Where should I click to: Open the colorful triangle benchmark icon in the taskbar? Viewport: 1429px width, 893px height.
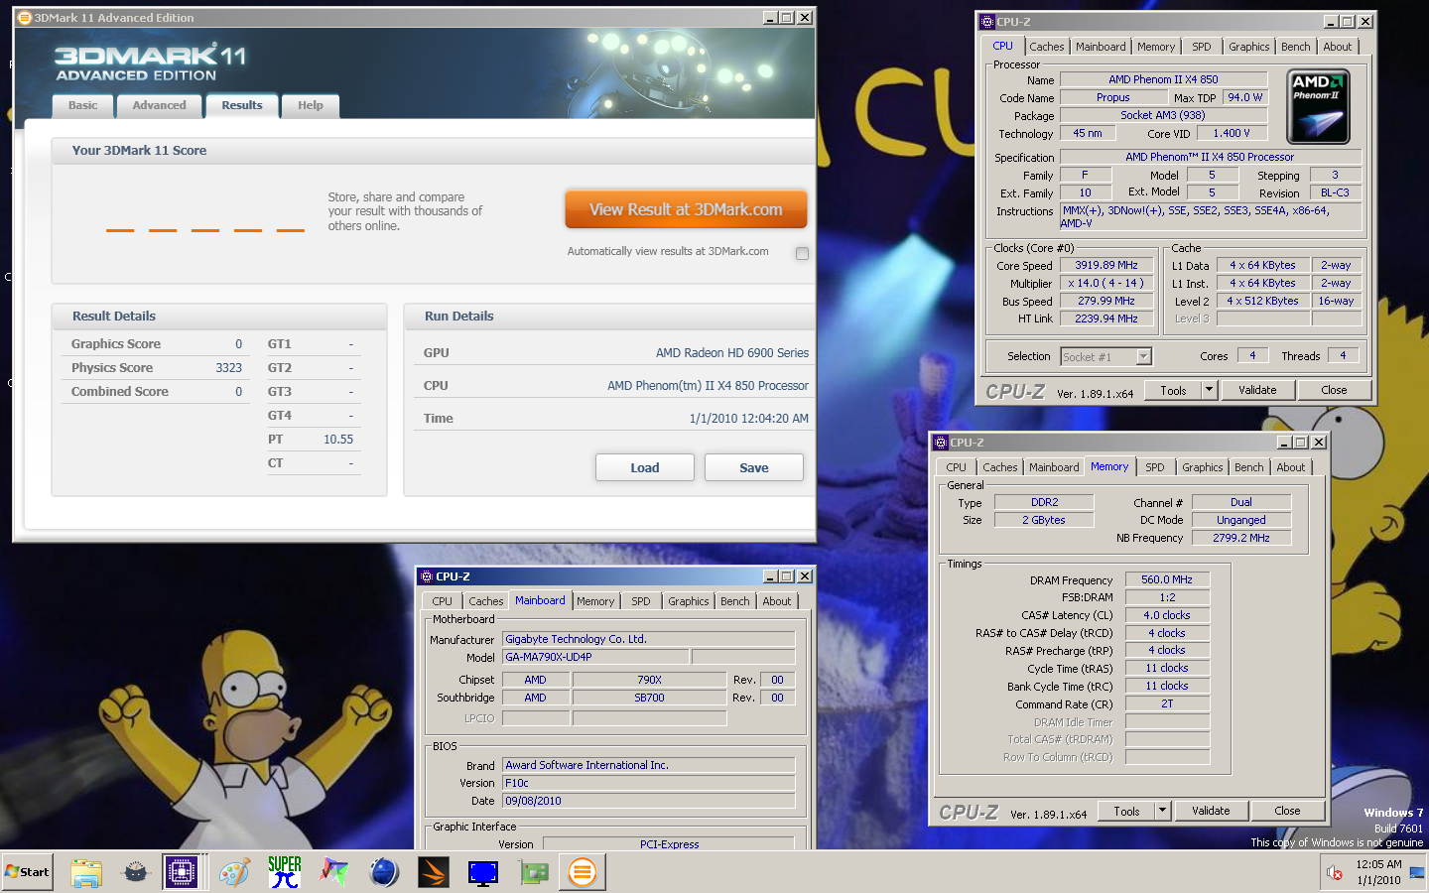click(334, 872)
